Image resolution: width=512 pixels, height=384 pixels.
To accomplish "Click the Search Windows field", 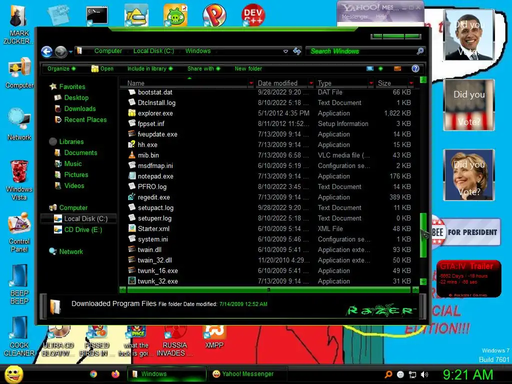I will tap(362, 51).
